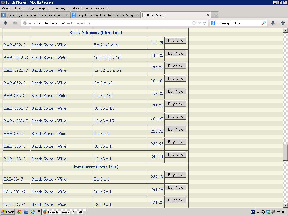
Task: Switch to the Поиск в Google tab
Action: click(105, 15)
